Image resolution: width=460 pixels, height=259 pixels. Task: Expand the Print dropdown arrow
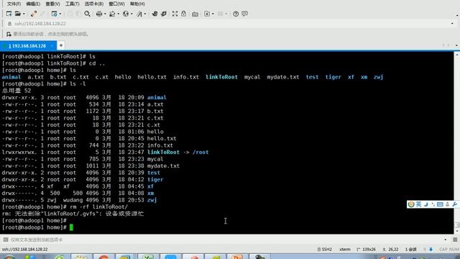[105, 14]
